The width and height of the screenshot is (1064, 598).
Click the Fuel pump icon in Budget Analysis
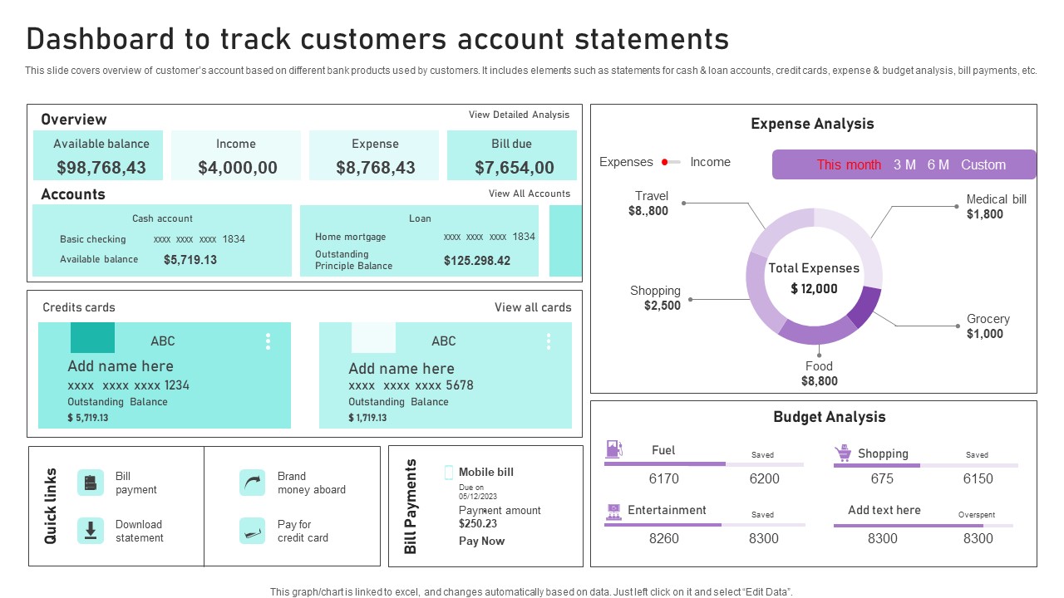click(x=614, y=449)
